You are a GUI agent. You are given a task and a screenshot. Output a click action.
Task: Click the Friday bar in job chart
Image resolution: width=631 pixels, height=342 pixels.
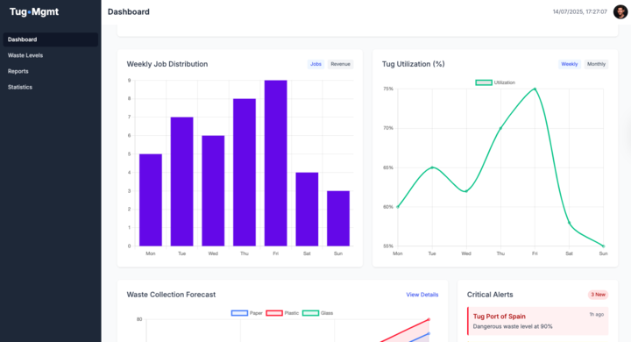point(276,163)
